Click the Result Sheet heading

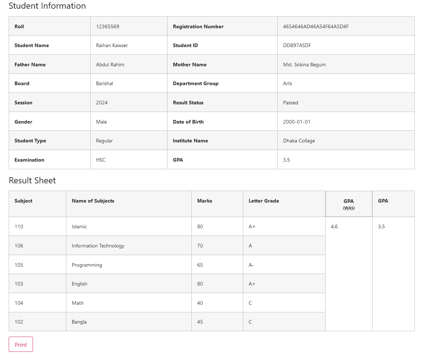(32, 180)
